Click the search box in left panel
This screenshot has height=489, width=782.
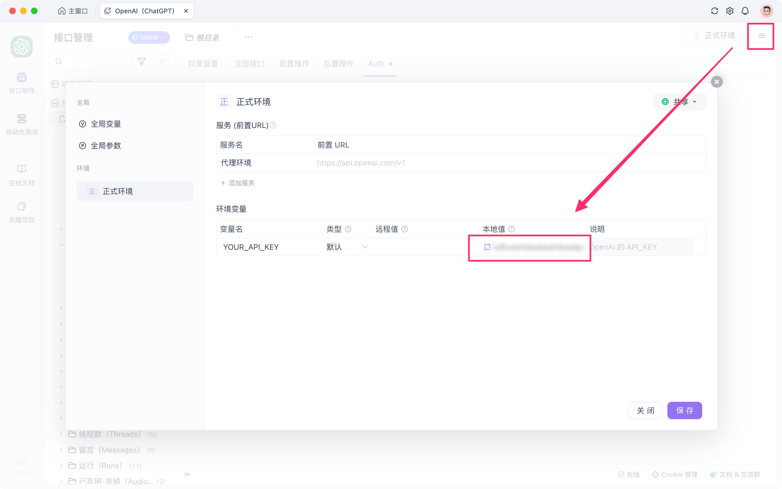click(x=90, y=61)
